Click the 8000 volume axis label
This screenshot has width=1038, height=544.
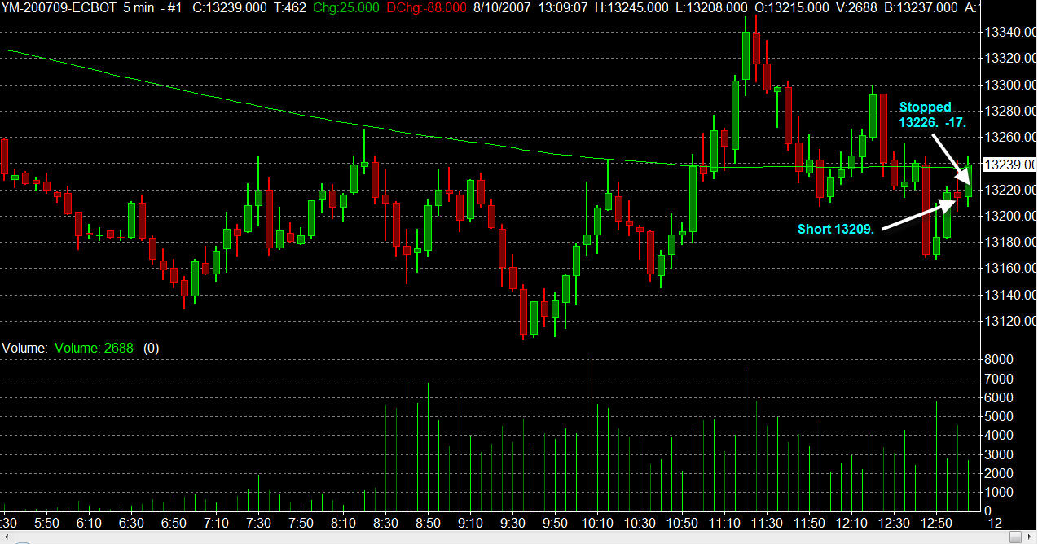[x=999, y=359]
